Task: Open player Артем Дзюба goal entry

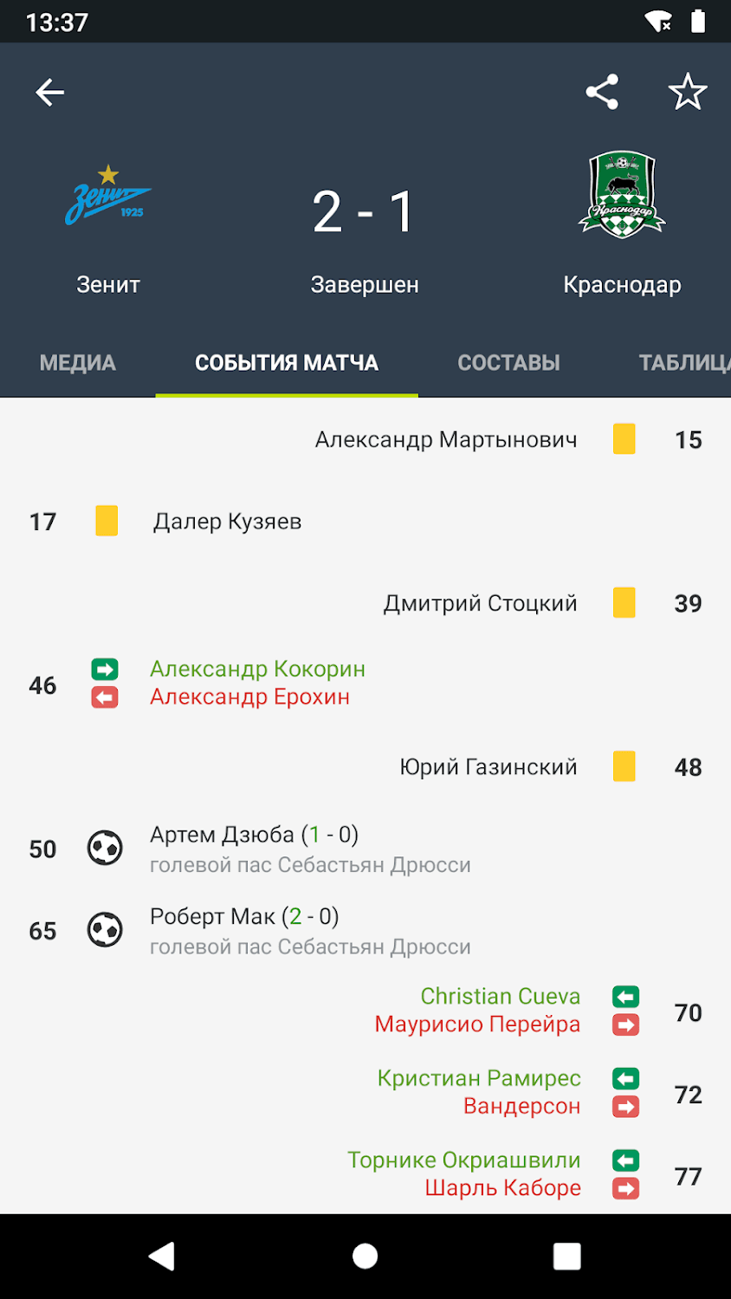Action: click(254, 835)
